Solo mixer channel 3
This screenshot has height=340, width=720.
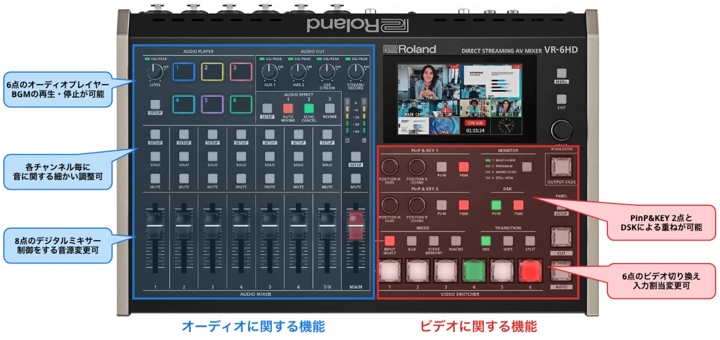[212, 157]
